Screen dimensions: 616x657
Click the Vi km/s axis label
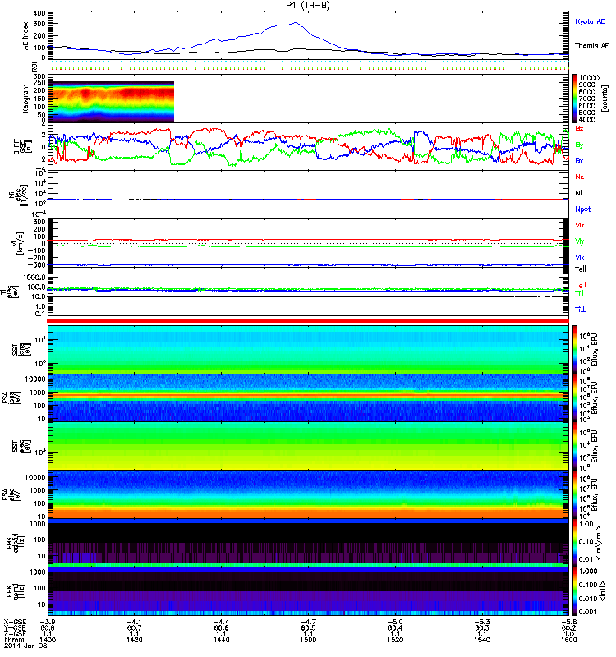(x=20, y=243)
